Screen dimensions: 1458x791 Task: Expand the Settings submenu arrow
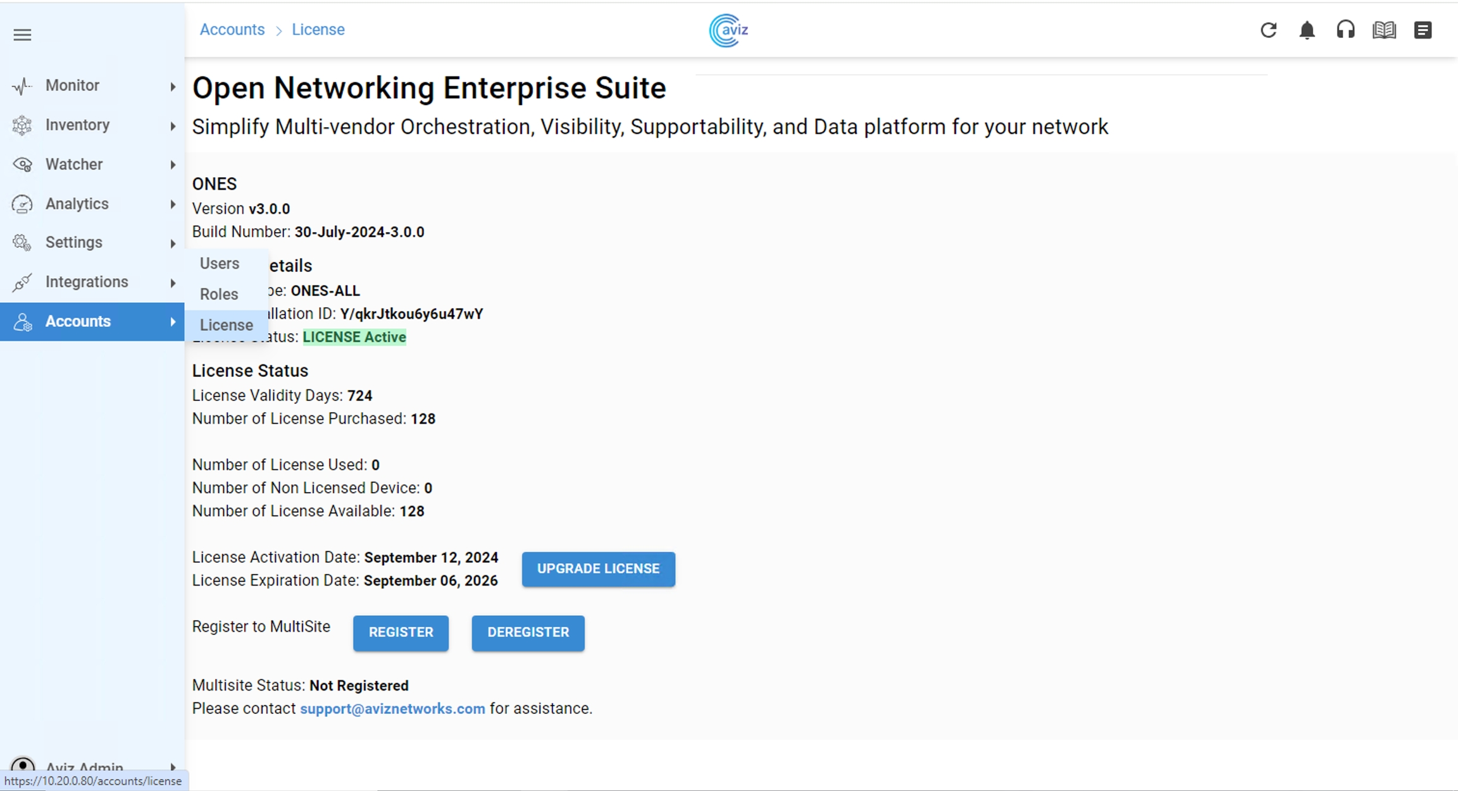pyautogui.click(x=173, y=243)
